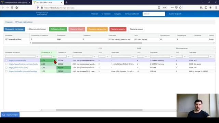
Task: Open filter menu for disk 30% column
Action: (x=185, y=56)
